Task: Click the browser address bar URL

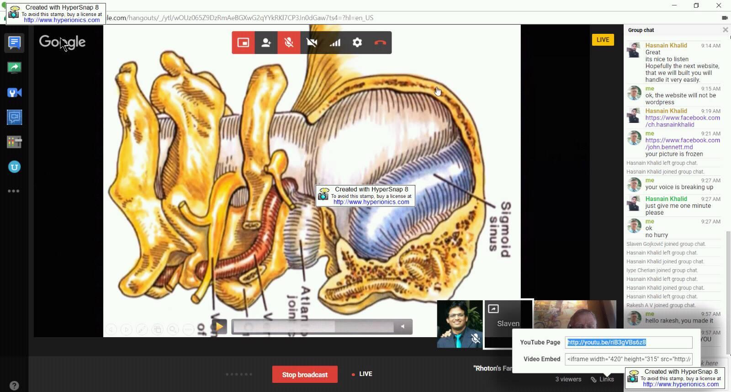Action: [240, 18]
